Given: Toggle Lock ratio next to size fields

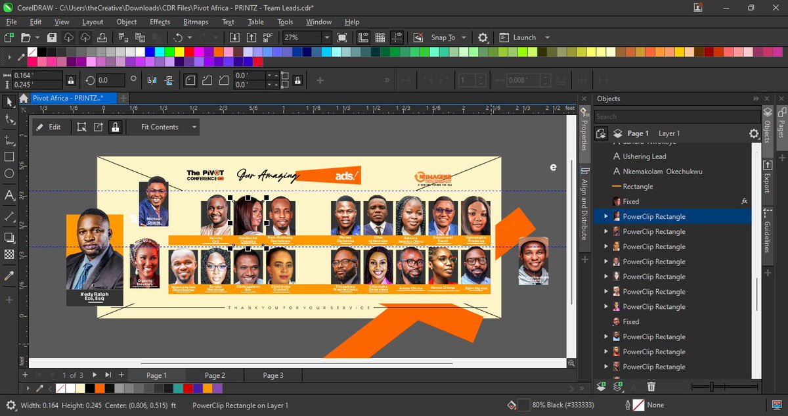Looking at the screenshot, I should point(72,80).
